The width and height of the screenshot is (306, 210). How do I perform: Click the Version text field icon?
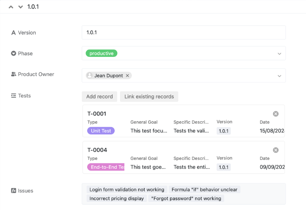click(x=14, y=33)
